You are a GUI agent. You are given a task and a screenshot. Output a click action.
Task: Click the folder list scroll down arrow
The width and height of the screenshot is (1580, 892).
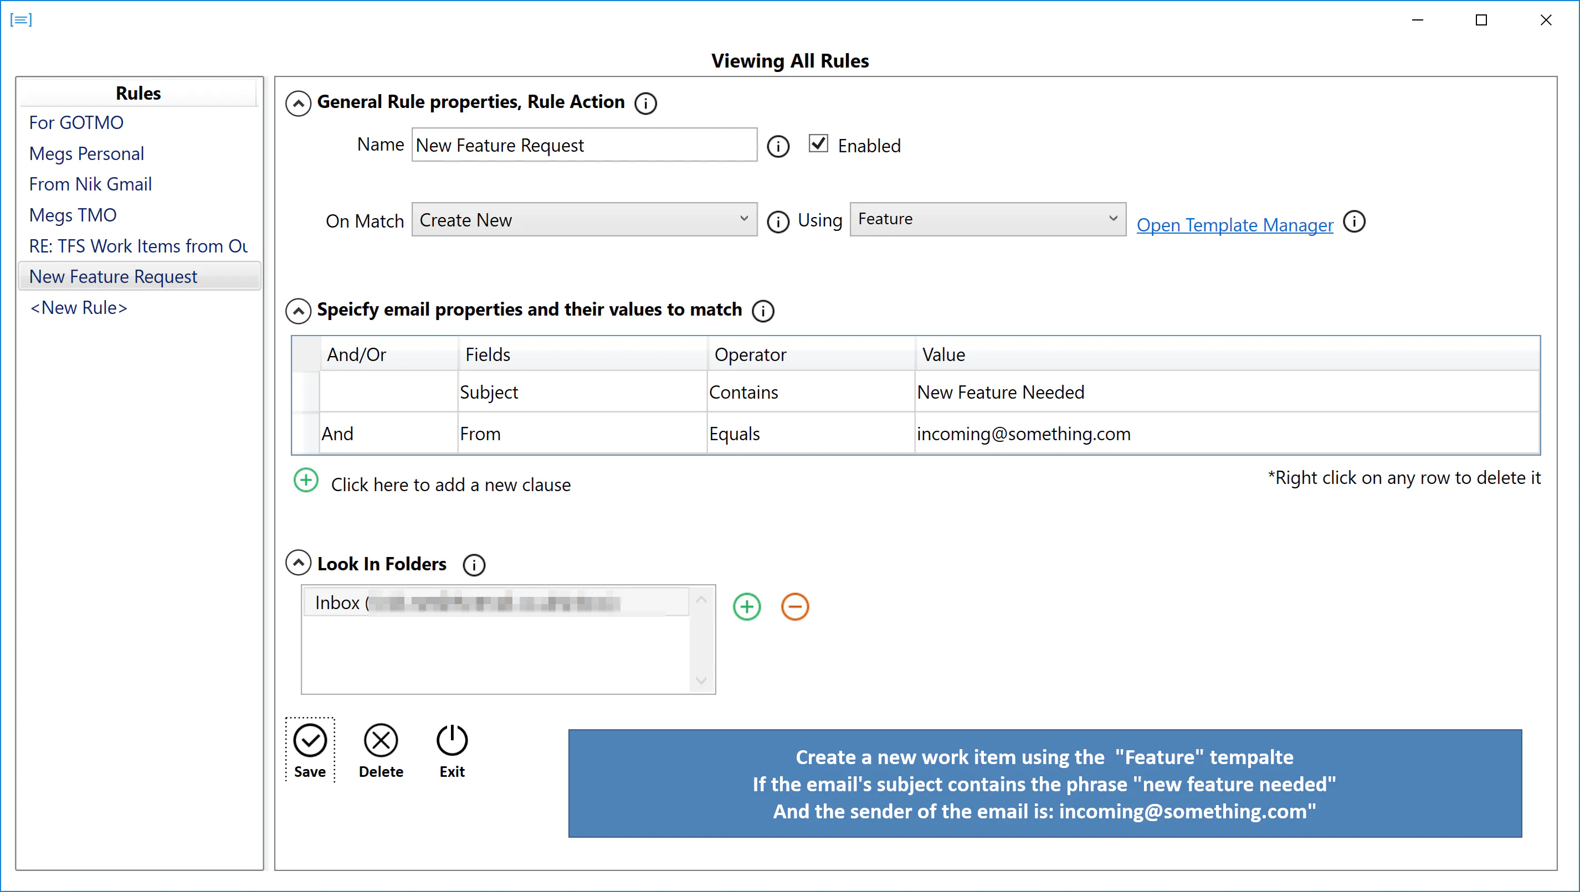702,680
